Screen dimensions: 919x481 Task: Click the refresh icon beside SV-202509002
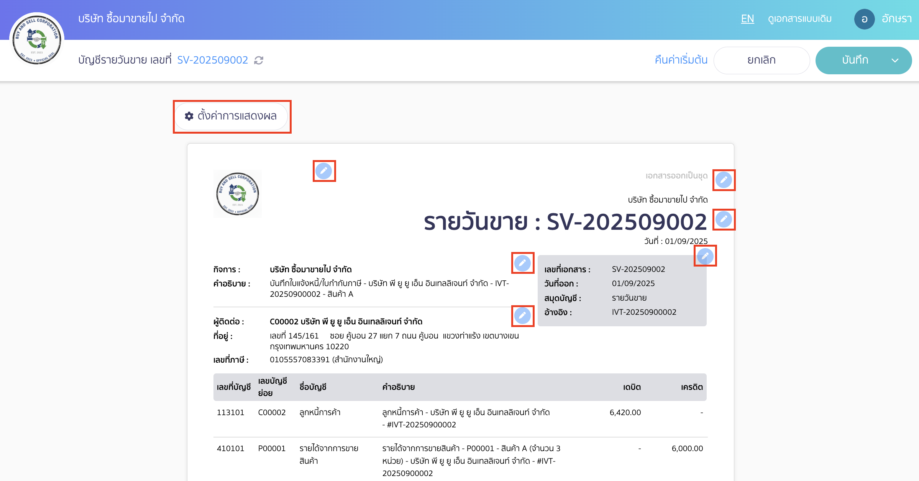pos(259,60)
